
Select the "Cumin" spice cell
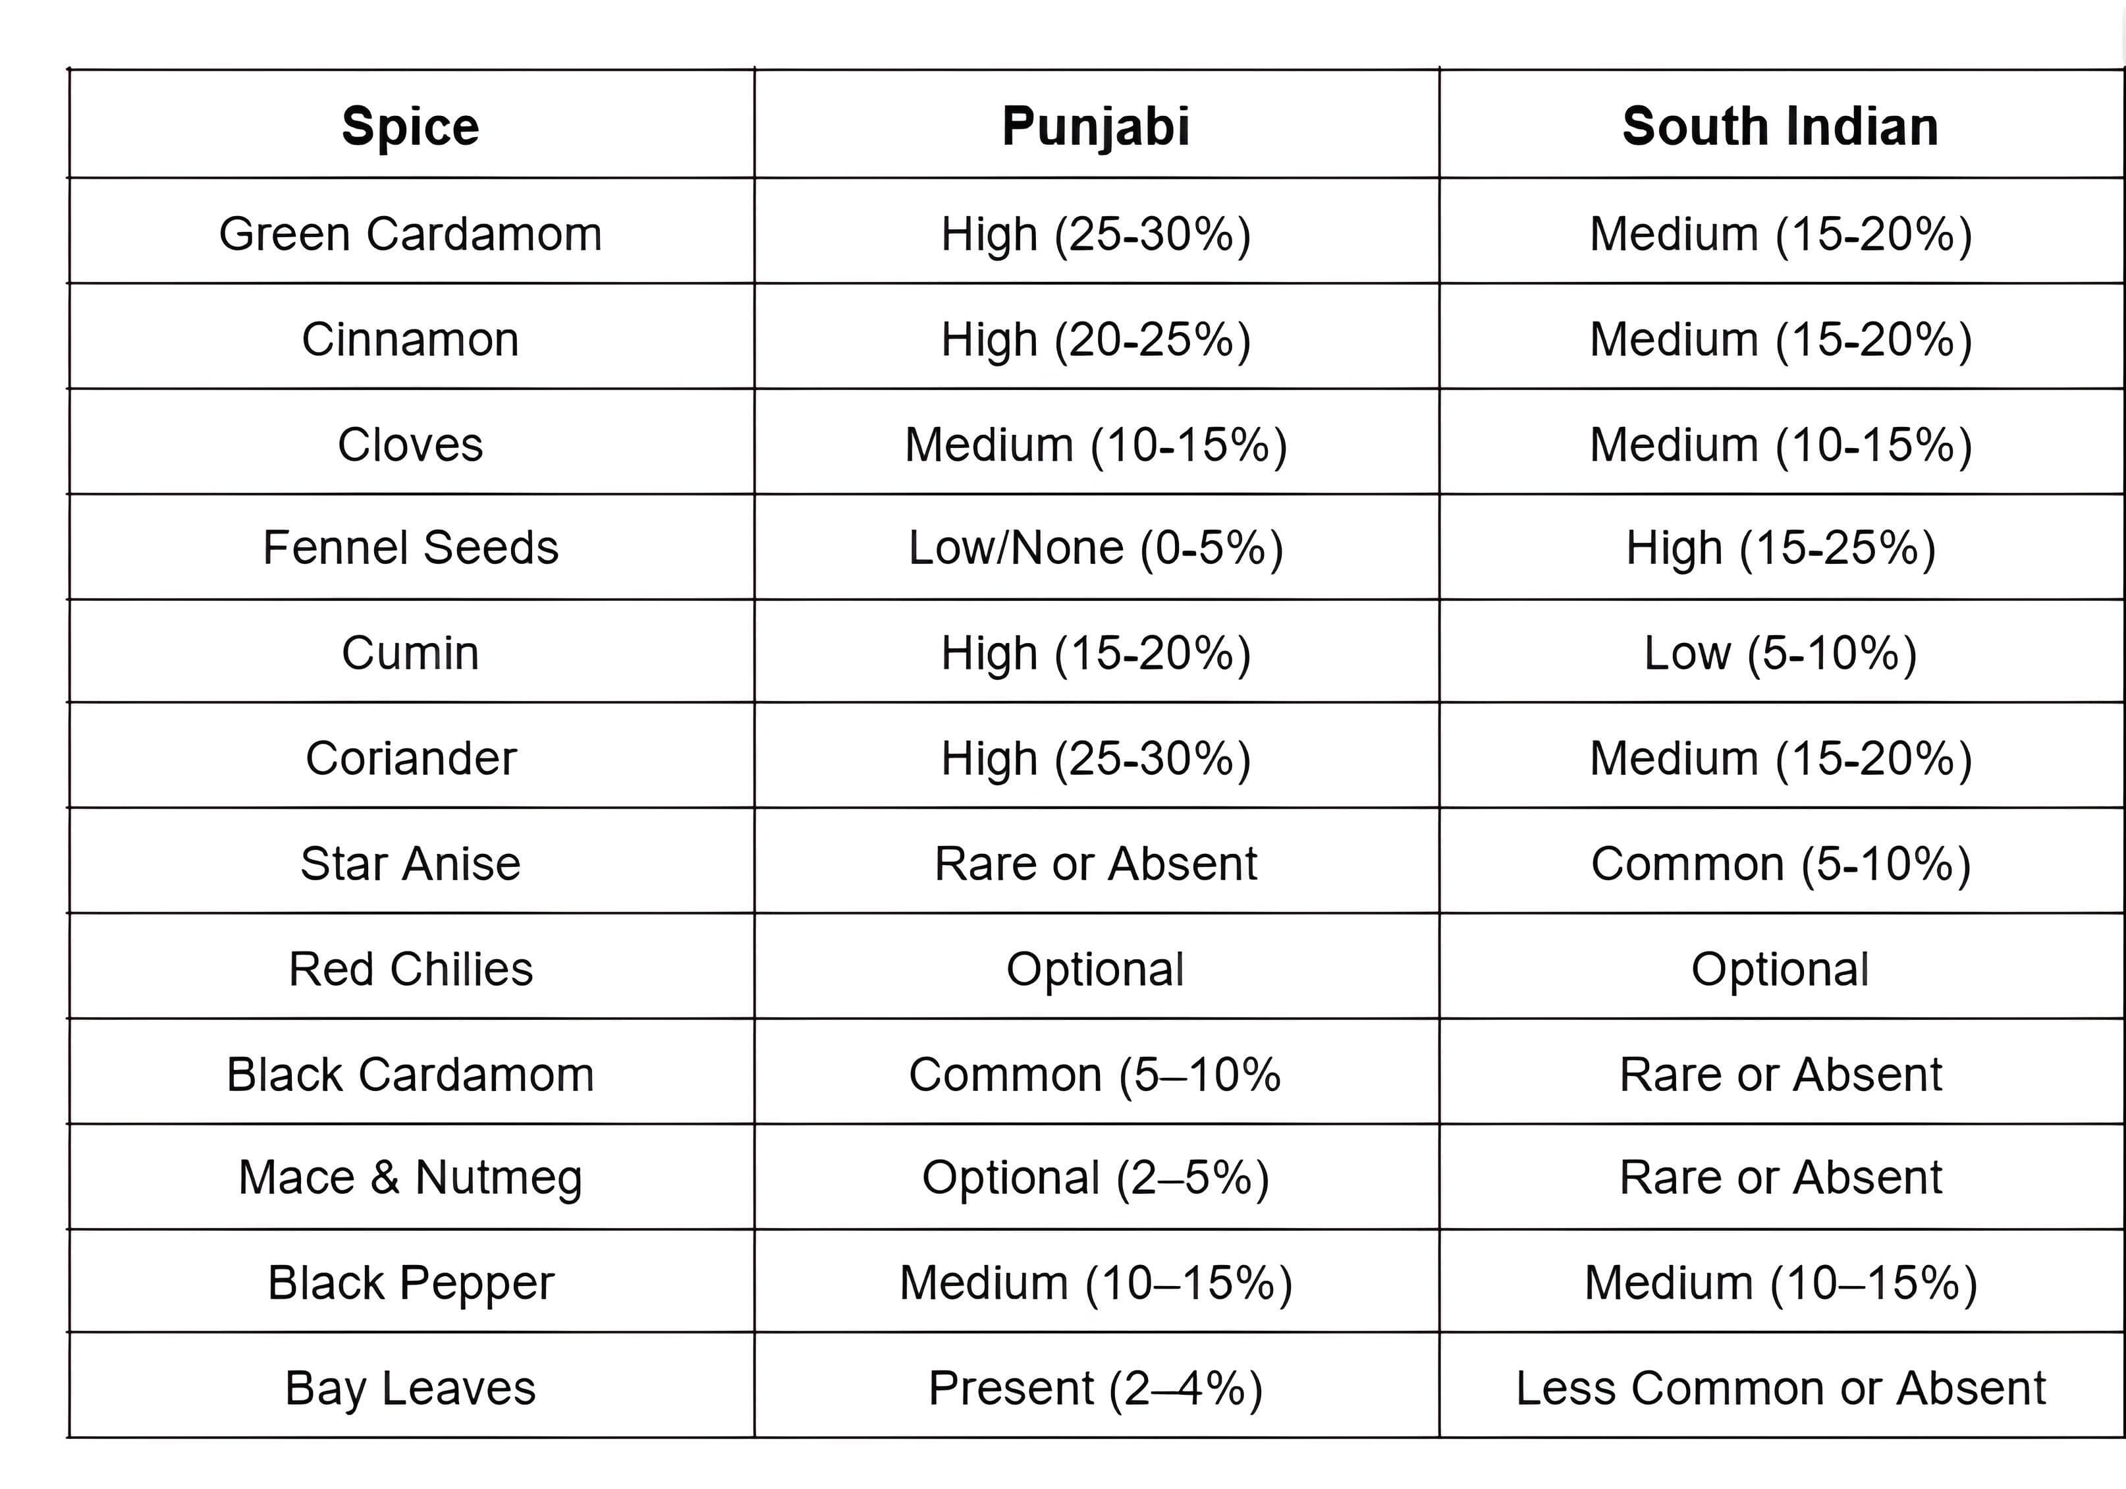click(x=410, y=653)
